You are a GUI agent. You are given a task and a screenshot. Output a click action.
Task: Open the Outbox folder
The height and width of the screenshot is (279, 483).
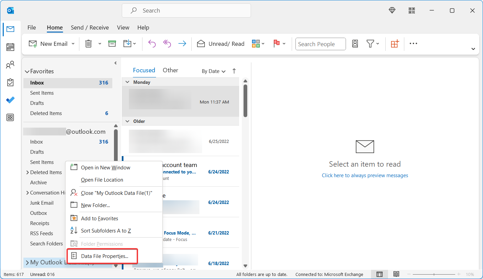[38, 213]
